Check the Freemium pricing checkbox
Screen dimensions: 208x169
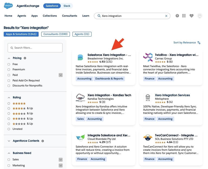(9, 70)
